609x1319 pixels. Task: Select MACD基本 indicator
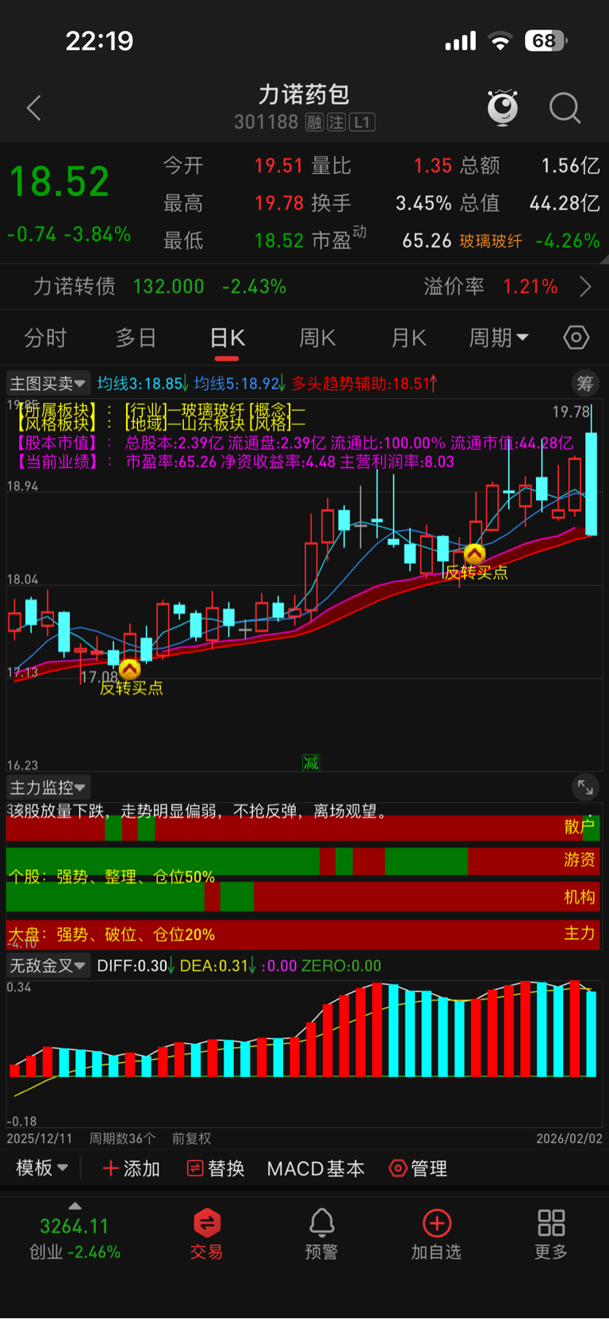tap(316, 1168)
